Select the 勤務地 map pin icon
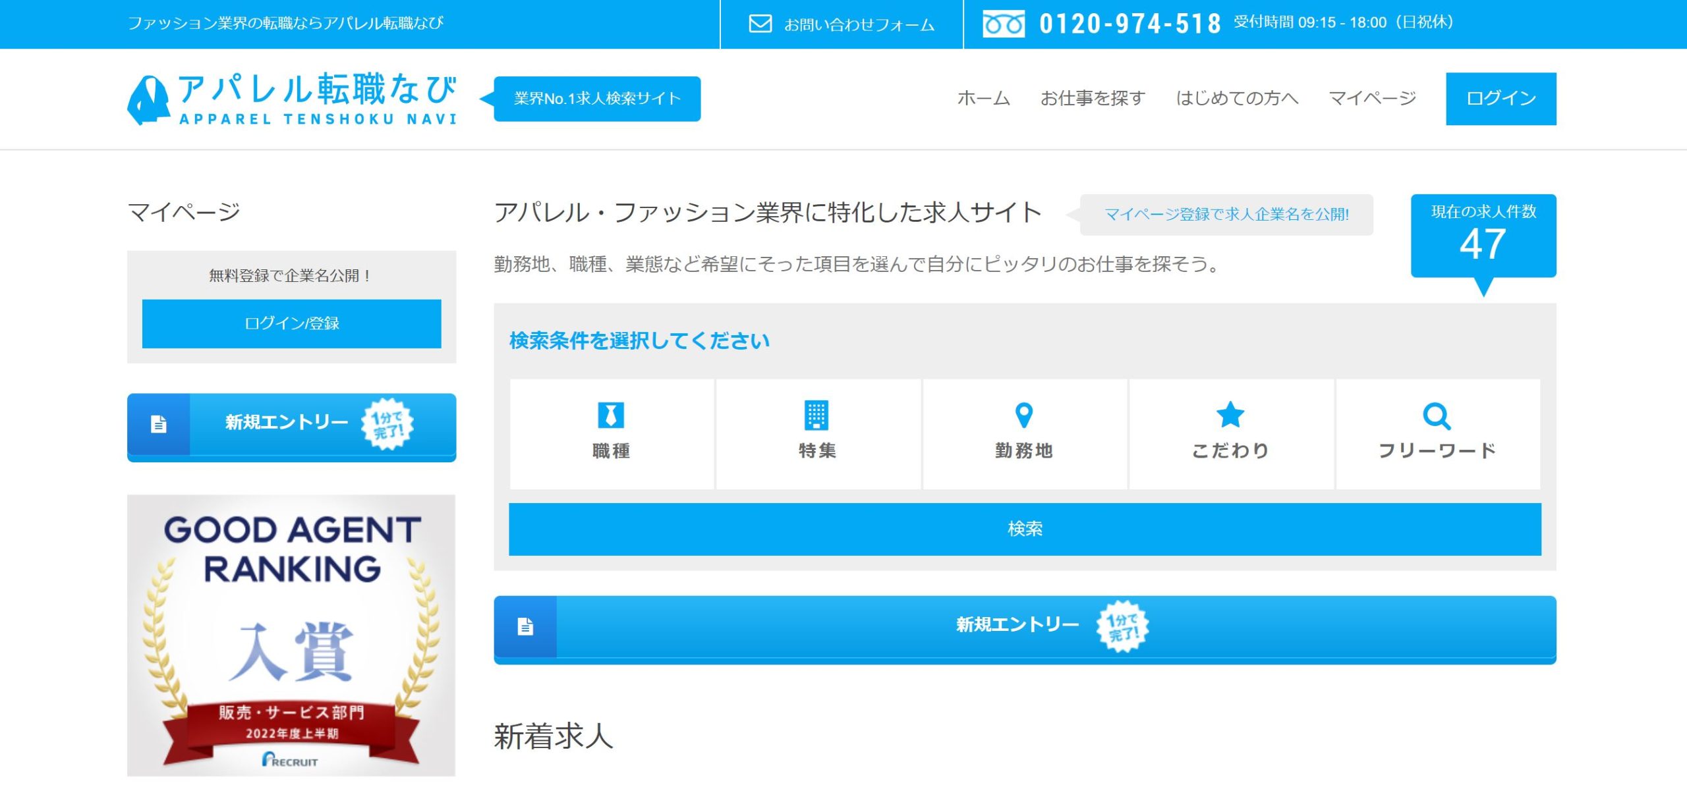1687x785 pixels. [x=1023, y=414]
